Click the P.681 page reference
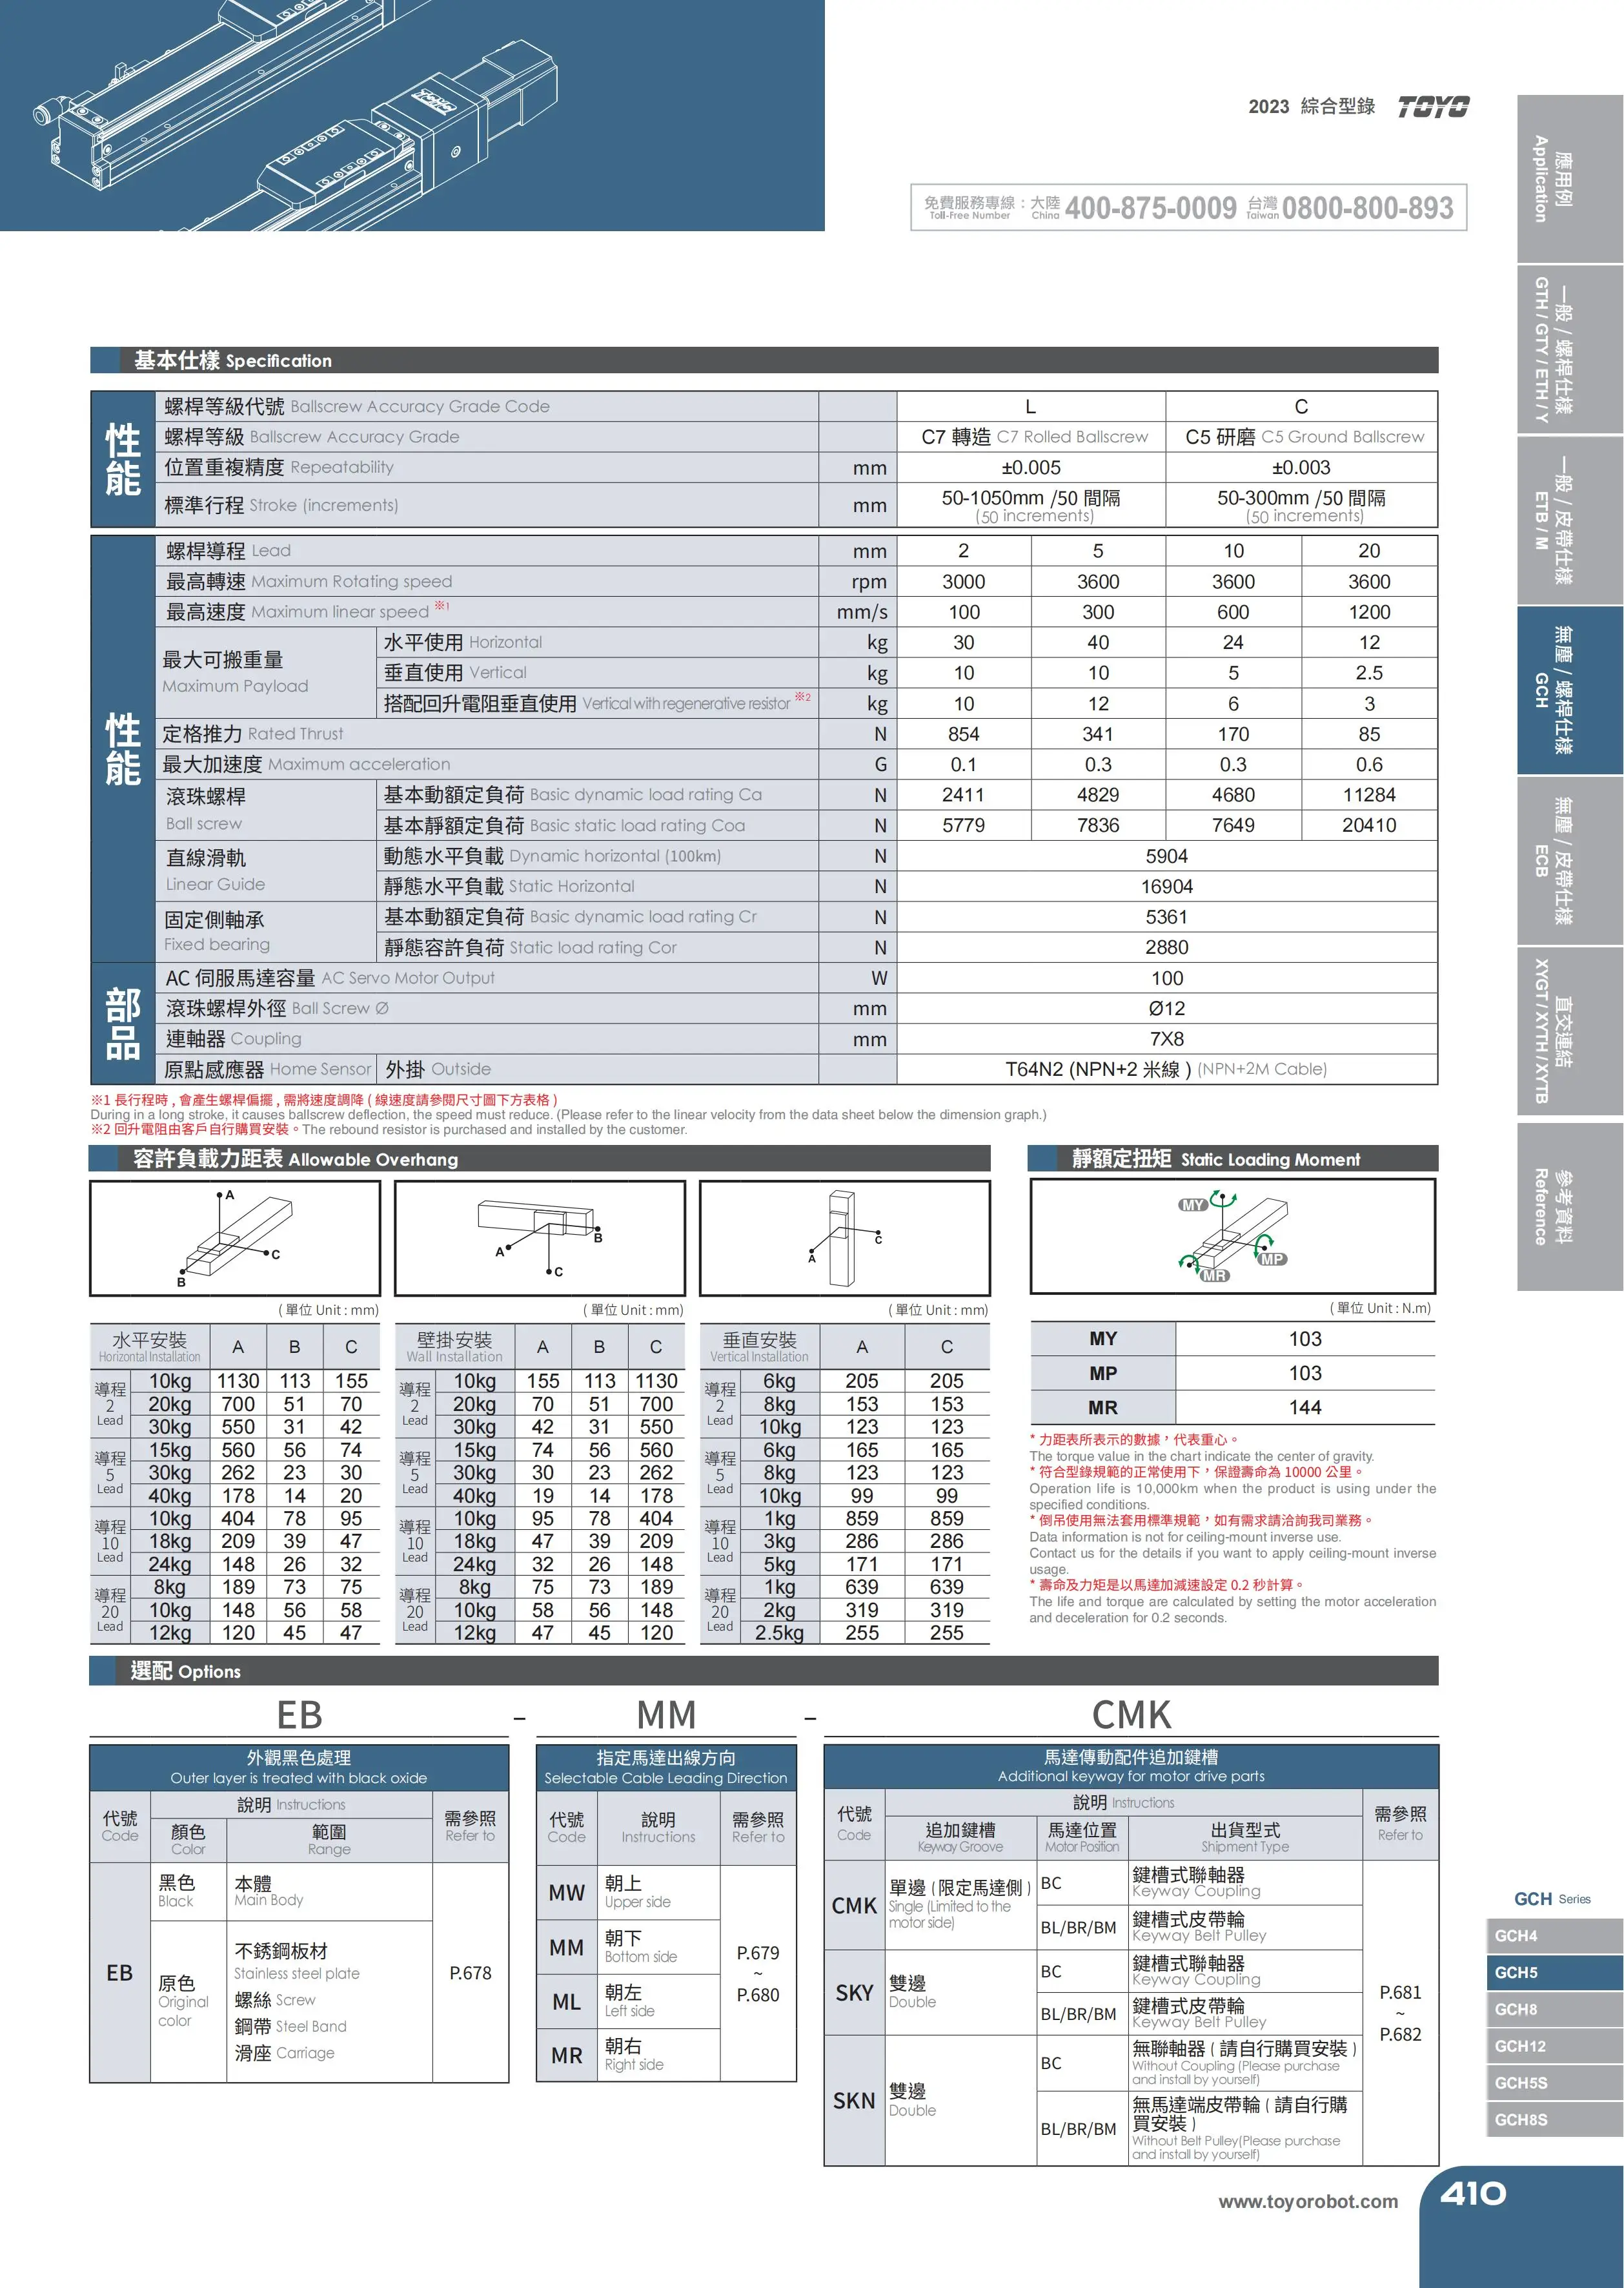The width and height of the screenshot is (1624, 2288). click(x=1400, y=1992)
